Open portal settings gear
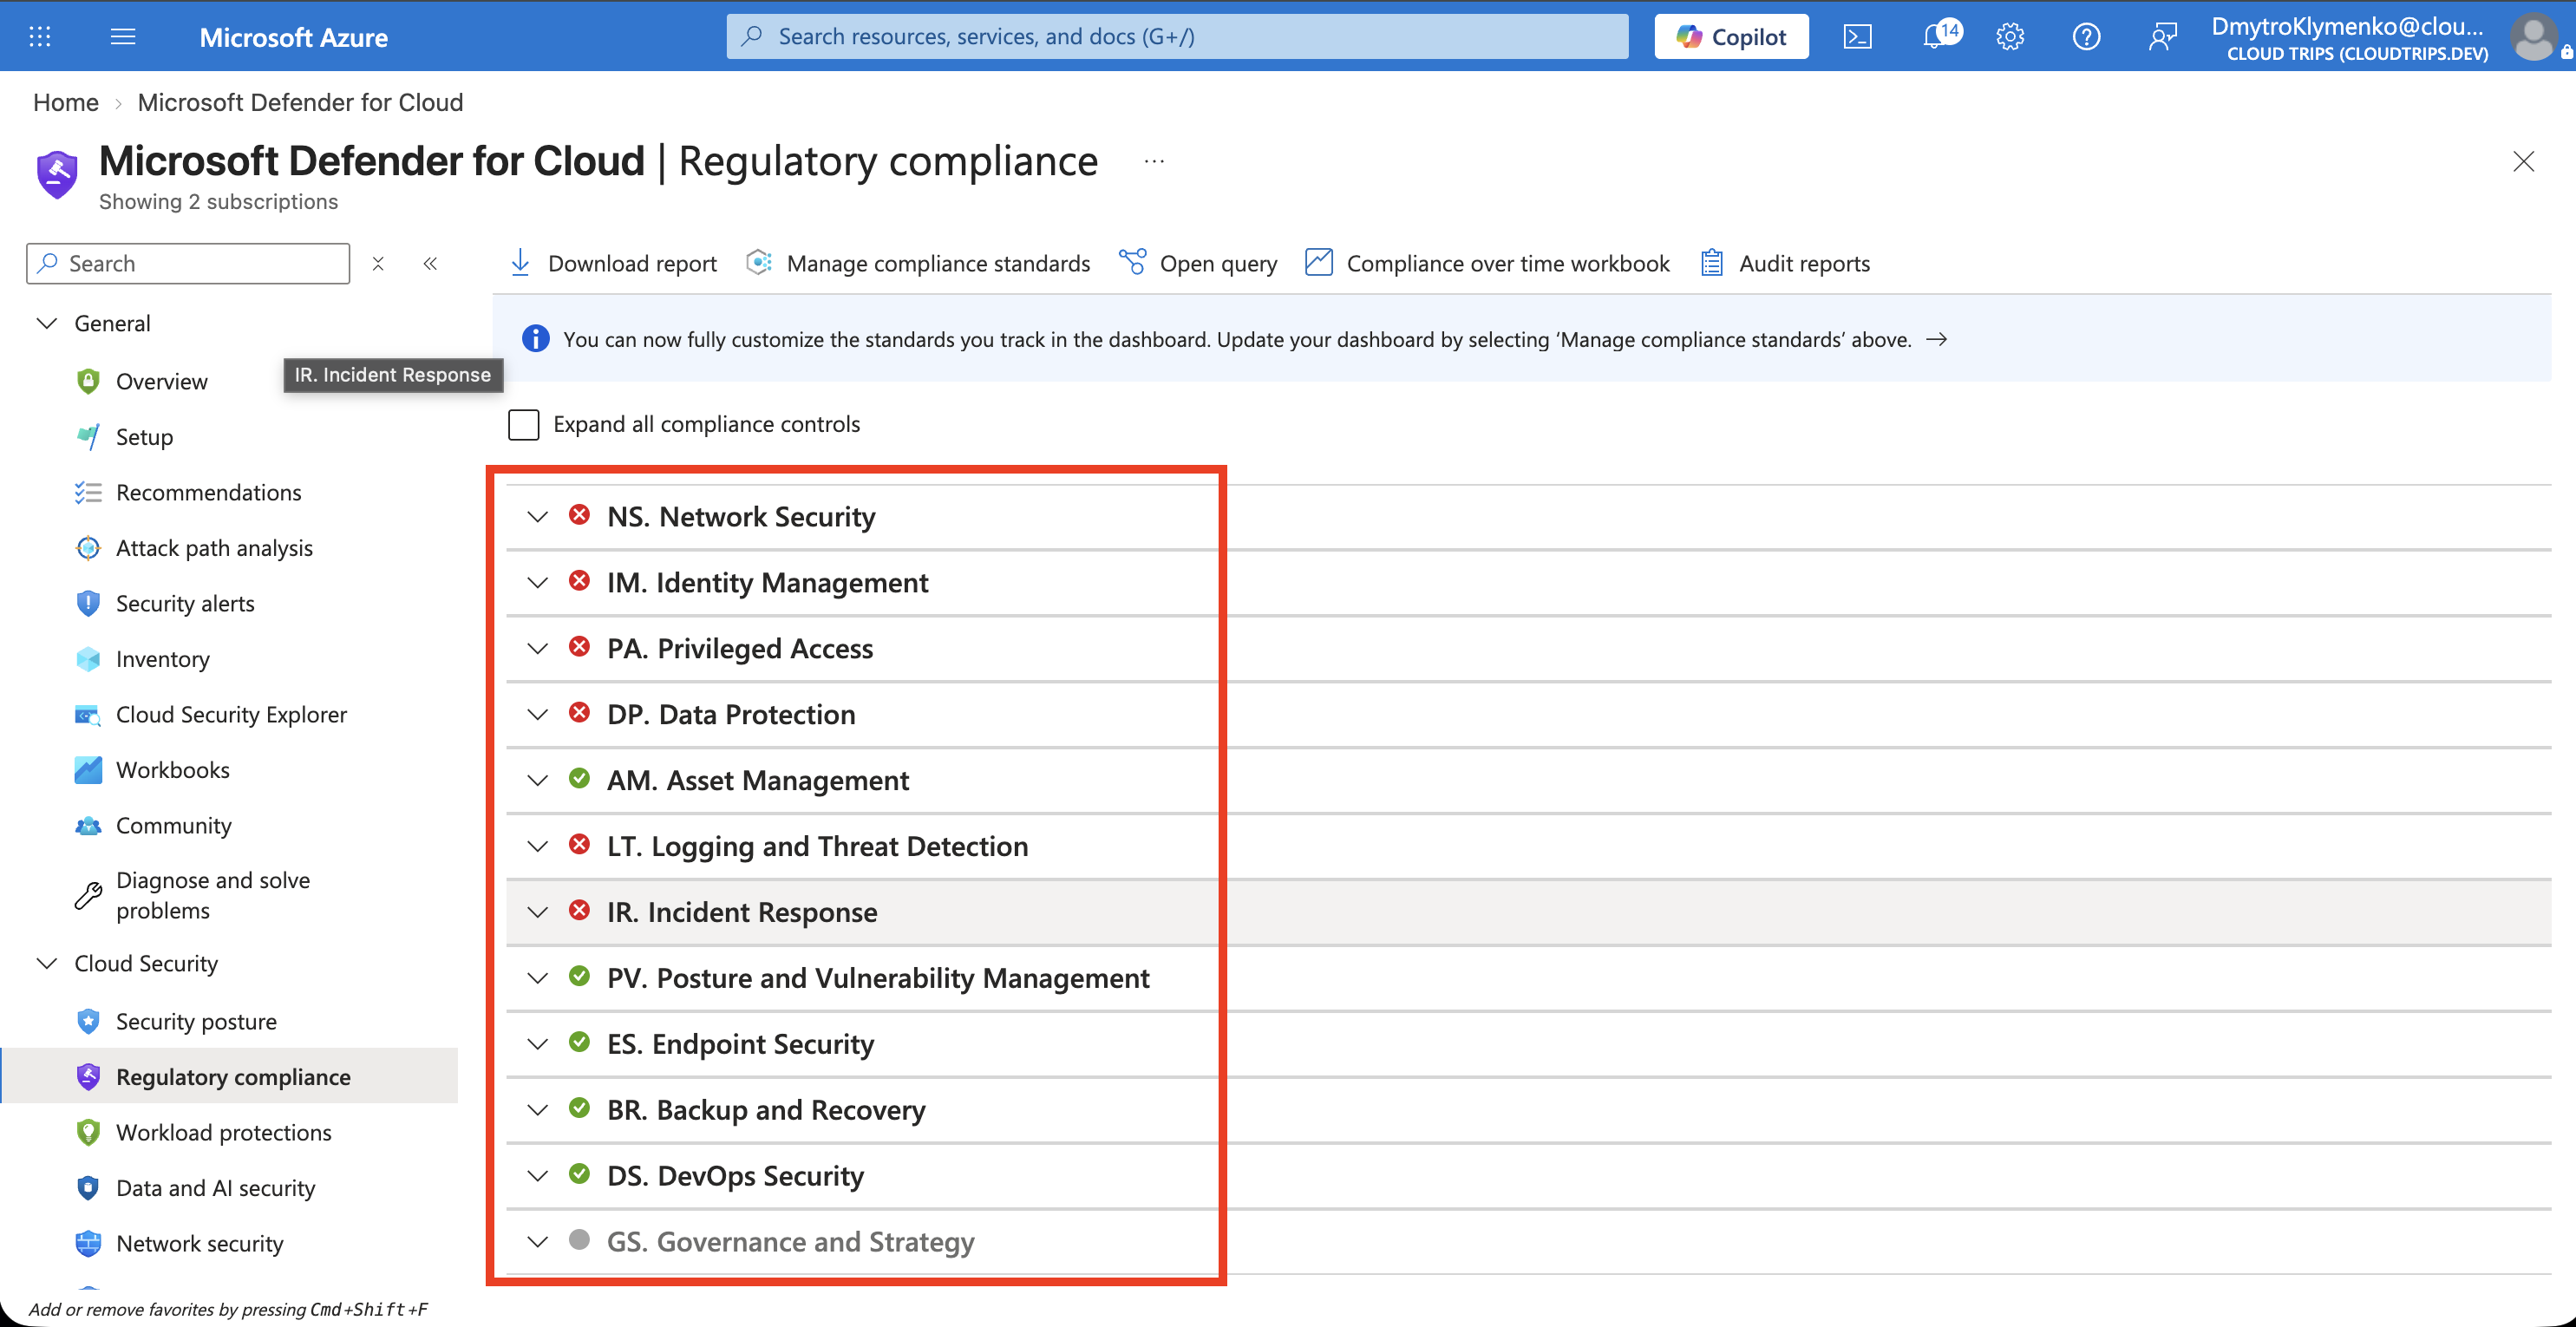 click(x=2010, y=37)
